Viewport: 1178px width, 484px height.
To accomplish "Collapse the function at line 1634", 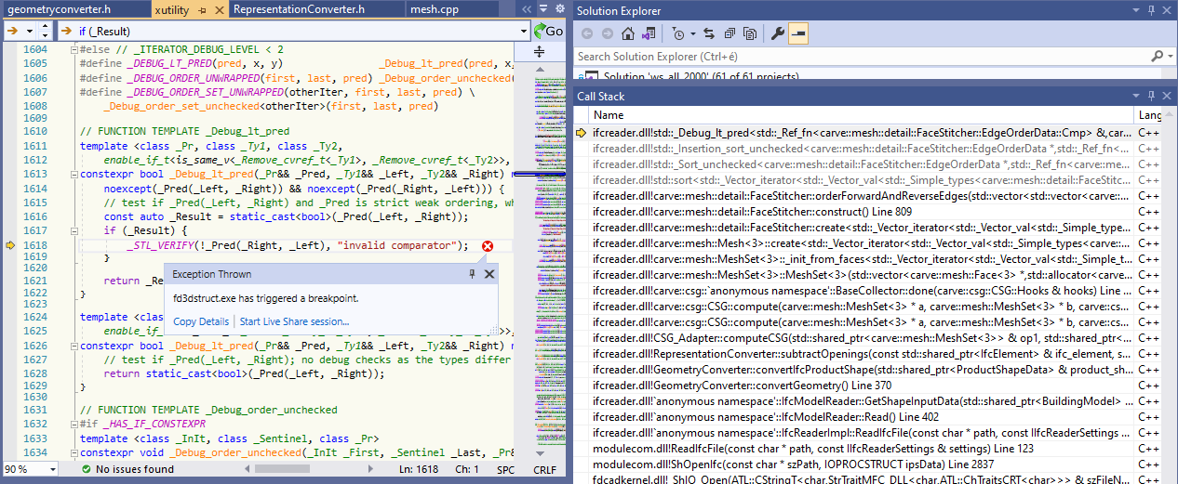I will (74, 452).
